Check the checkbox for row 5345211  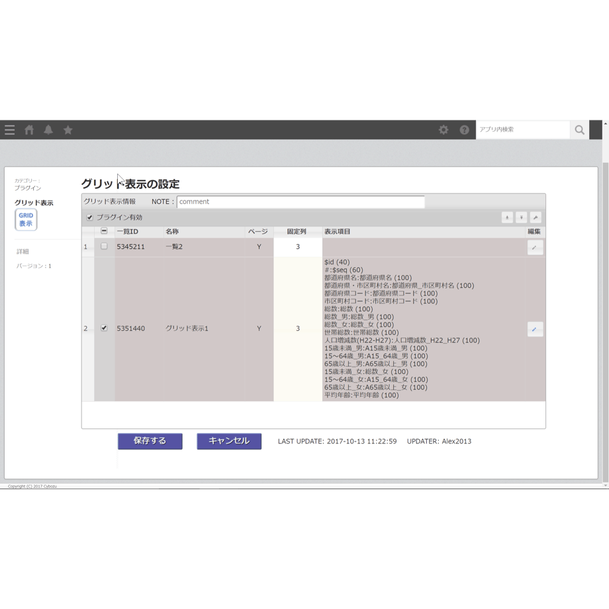coord(104,246)
